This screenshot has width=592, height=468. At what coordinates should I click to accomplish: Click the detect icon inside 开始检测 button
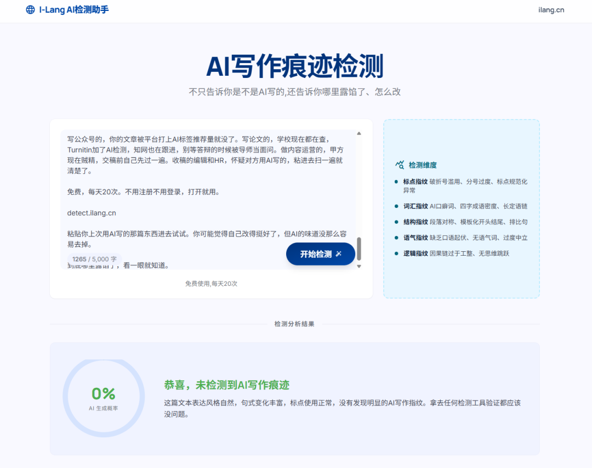[338, 254]
